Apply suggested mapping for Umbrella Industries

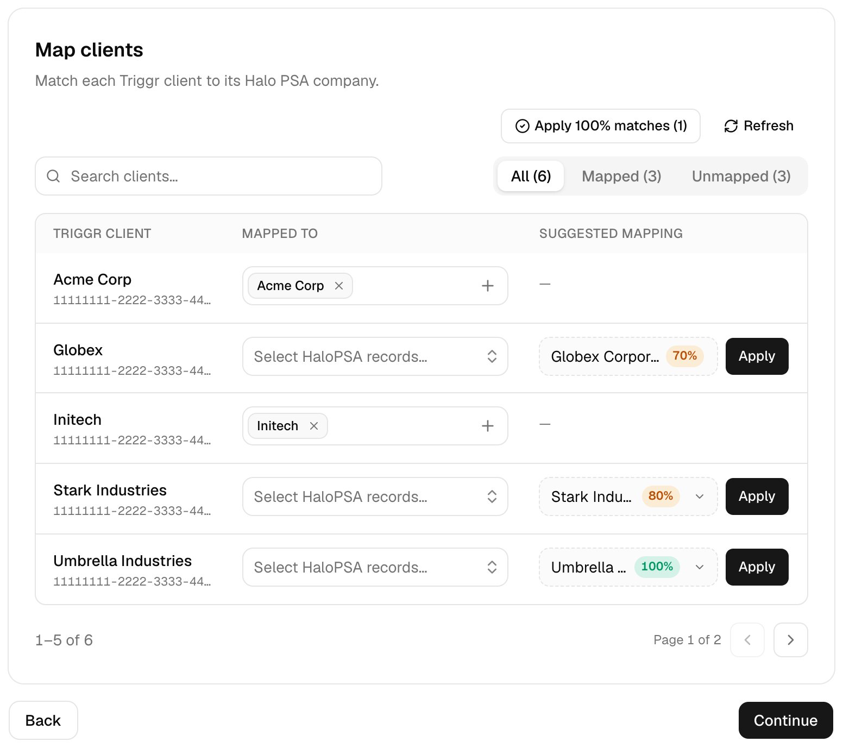tap(757, 567)
